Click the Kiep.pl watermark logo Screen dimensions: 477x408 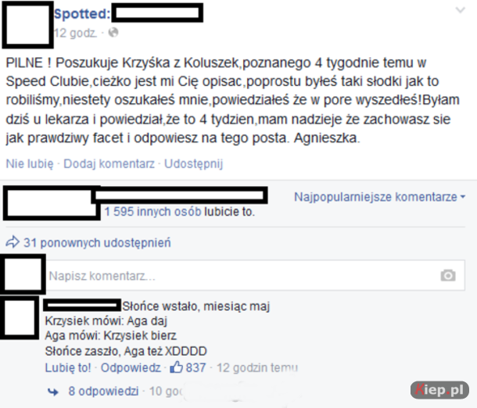click(439, 390)
